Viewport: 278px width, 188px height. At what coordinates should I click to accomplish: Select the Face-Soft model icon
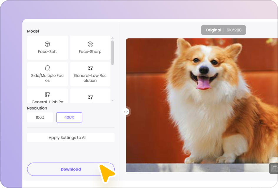[47, 44]
